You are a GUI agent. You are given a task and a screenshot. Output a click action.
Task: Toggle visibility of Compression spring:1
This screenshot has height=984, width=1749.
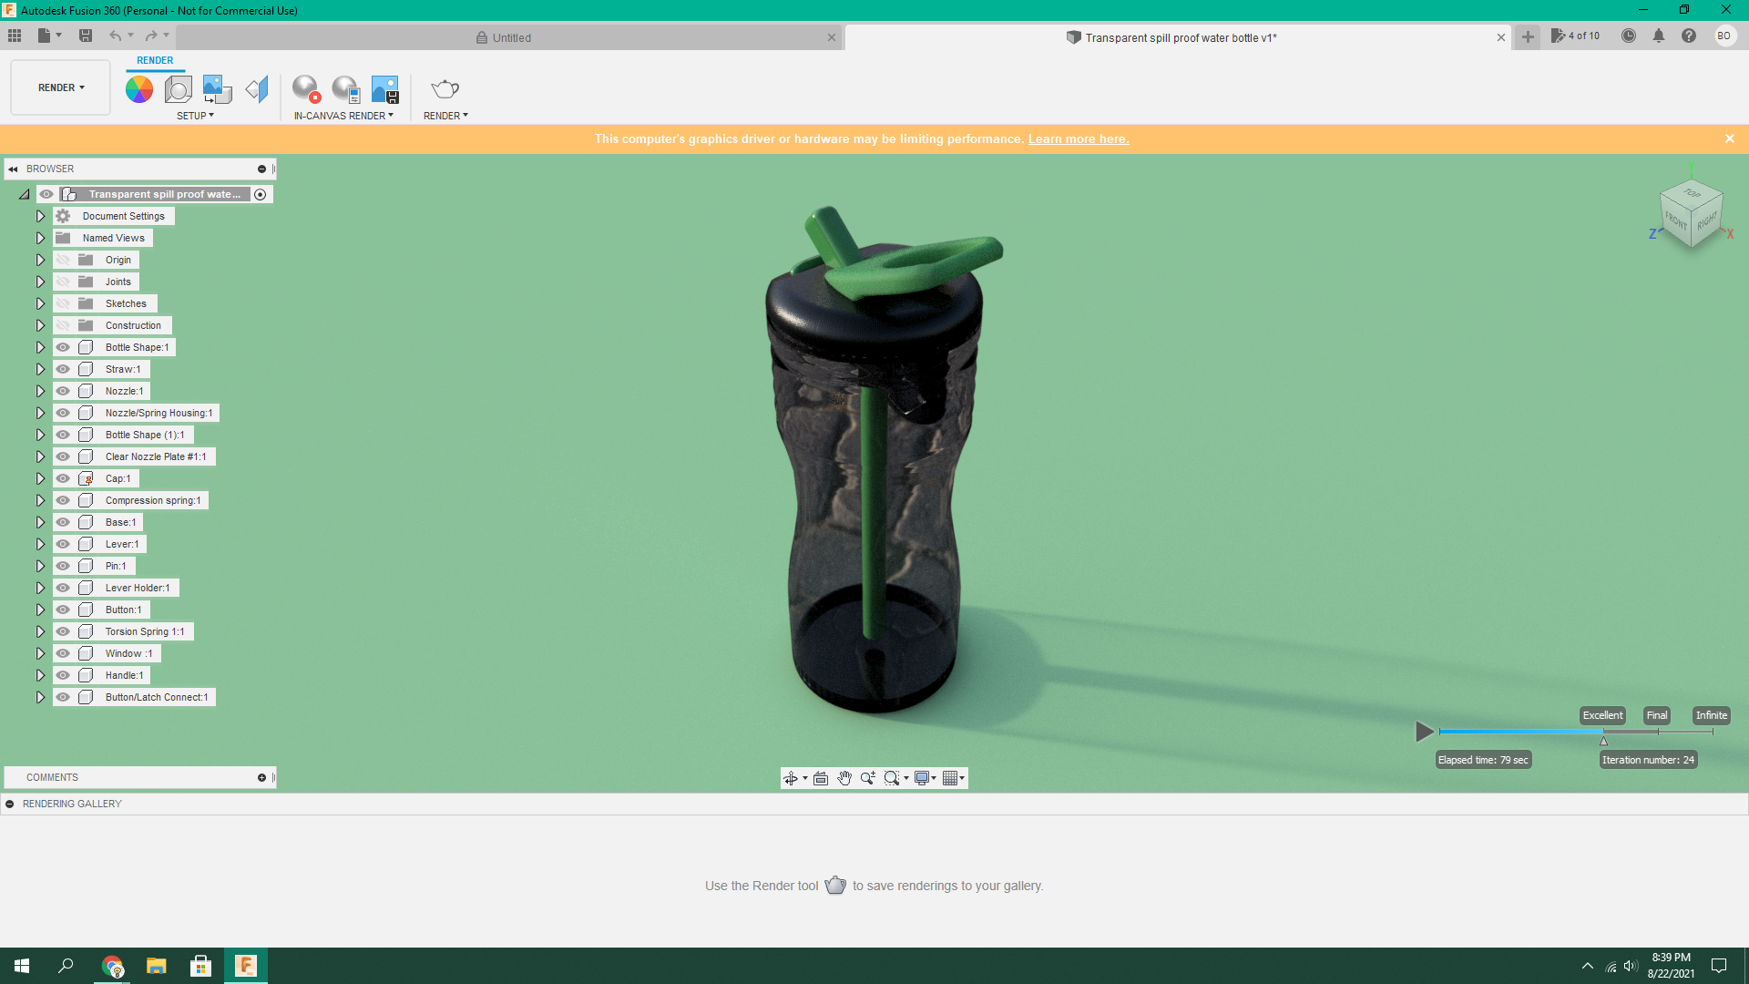pos(63,500)
